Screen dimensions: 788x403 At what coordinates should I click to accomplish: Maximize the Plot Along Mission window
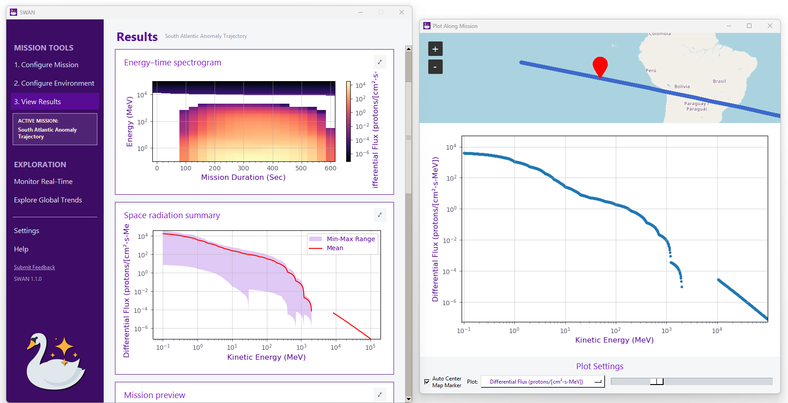749,26
